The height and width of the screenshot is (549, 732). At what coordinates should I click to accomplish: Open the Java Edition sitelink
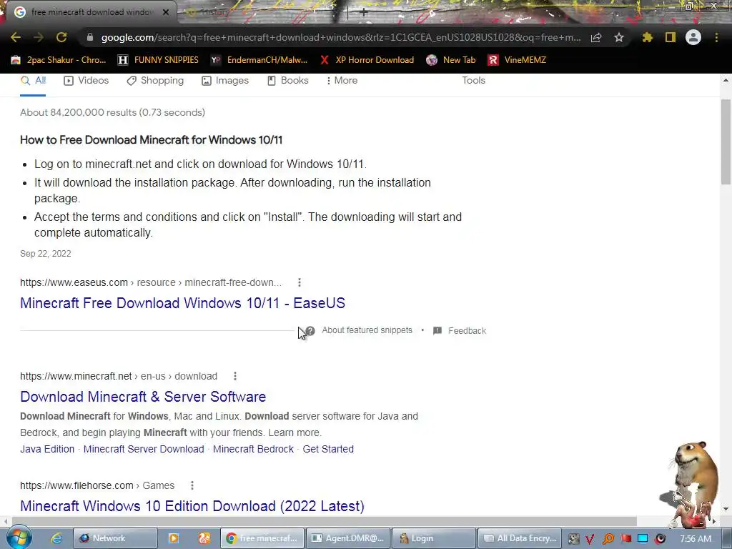(x=47, y=449)
